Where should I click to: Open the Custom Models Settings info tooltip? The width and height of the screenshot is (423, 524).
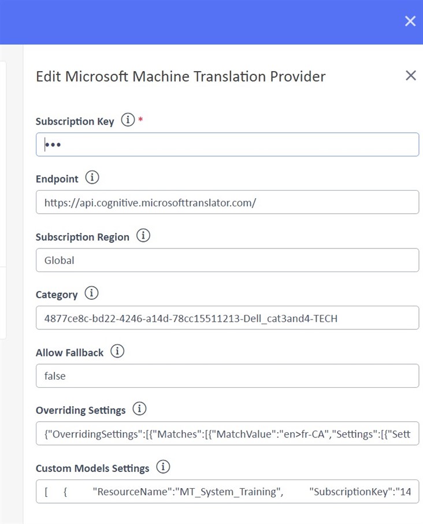[163, 467]
